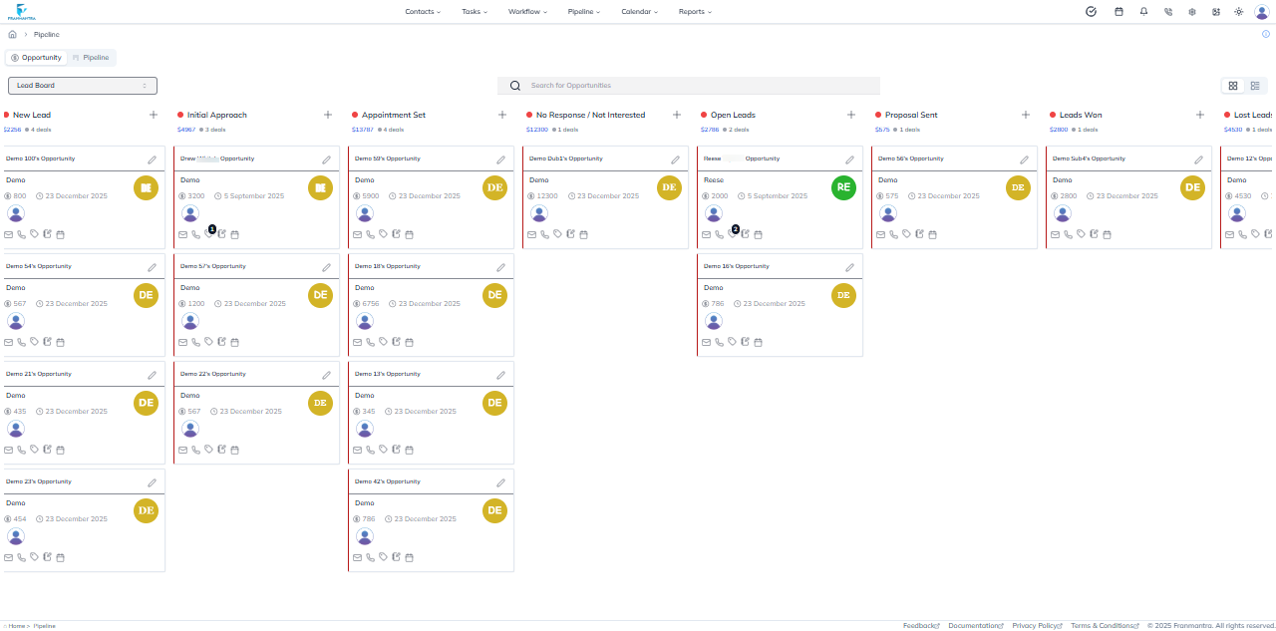Open the phone dialer icon in header
1276x631 pixels.
[1168, 12]
